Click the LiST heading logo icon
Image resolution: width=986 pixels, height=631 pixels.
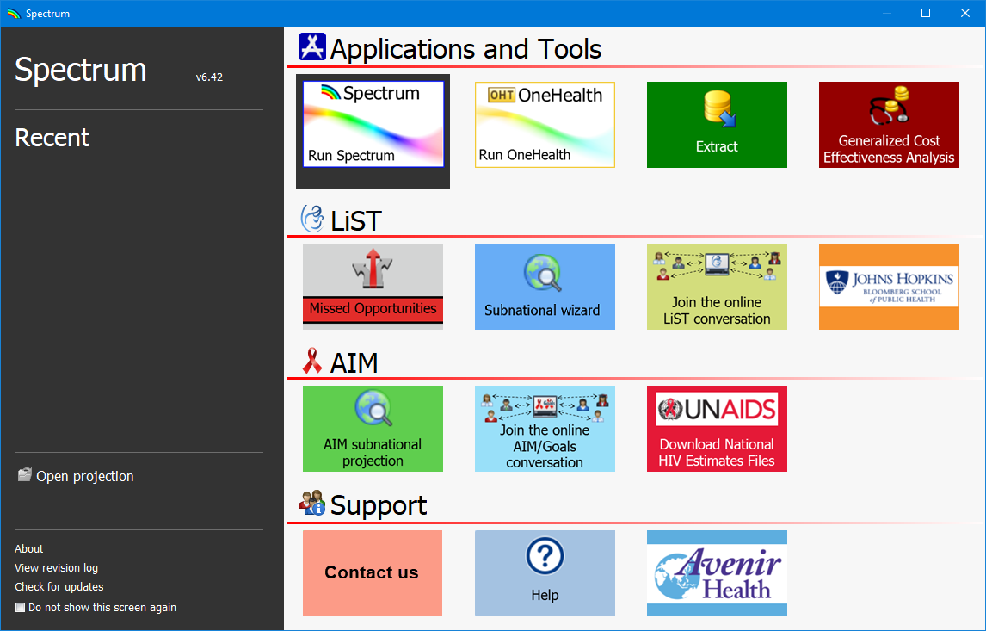[x=312, y=219]
